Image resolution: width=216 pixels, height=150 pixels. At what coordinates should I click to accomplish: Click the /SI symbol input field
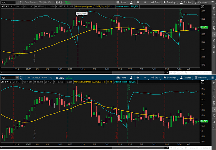[8, 78]
